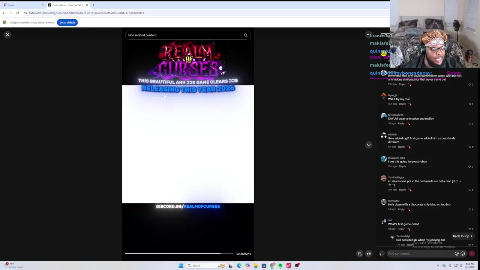480x270 pixels.
Task: Select the TikTok 'realm of curses' tab
Action: coord(67,5)
